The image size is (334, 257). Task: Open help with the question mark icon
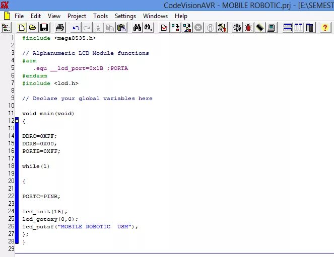click(325, 28)
